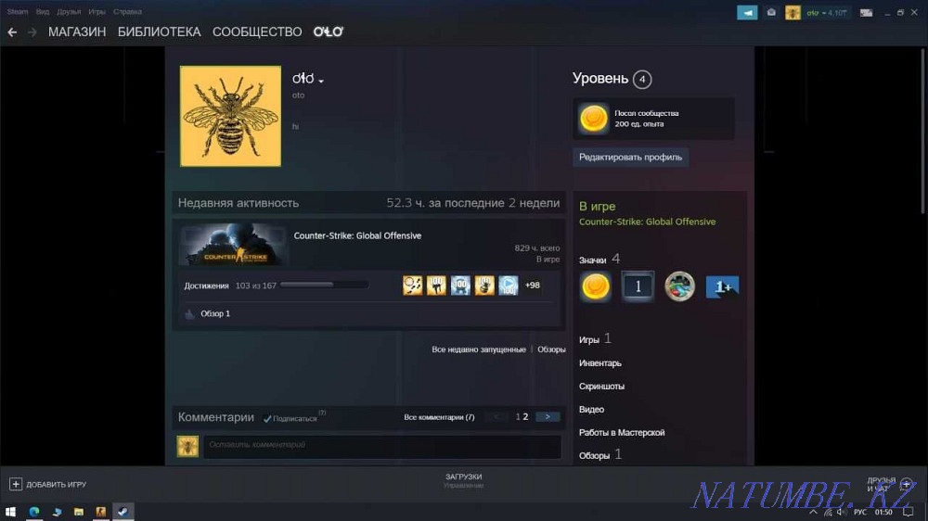Image resolution: width=928 pixels, height=521 pixels.
Task: Open the Обзор 1 review link
Action: tap(215, 313)
